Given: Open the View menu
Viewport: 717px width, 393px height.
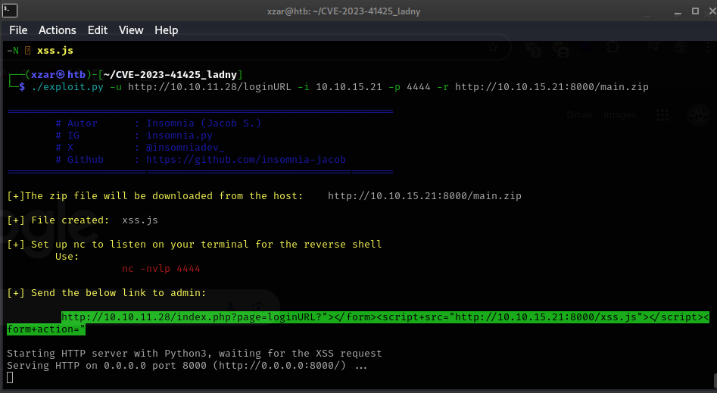Looking at the screenshot, I should point(131,30).
